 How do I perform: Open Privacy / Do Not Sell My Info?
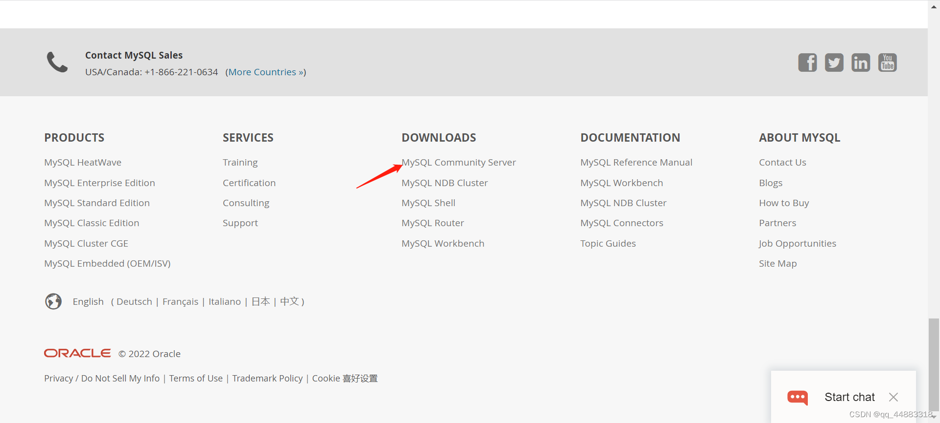[102, 378]
